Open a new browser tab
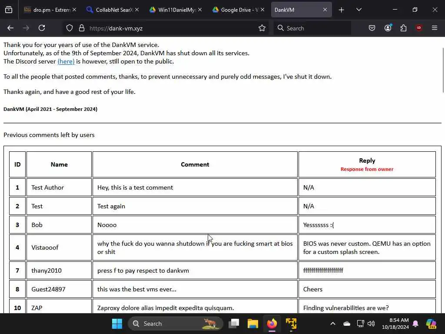Viewport: 445px width, 334px height. [x=342, y=10]
